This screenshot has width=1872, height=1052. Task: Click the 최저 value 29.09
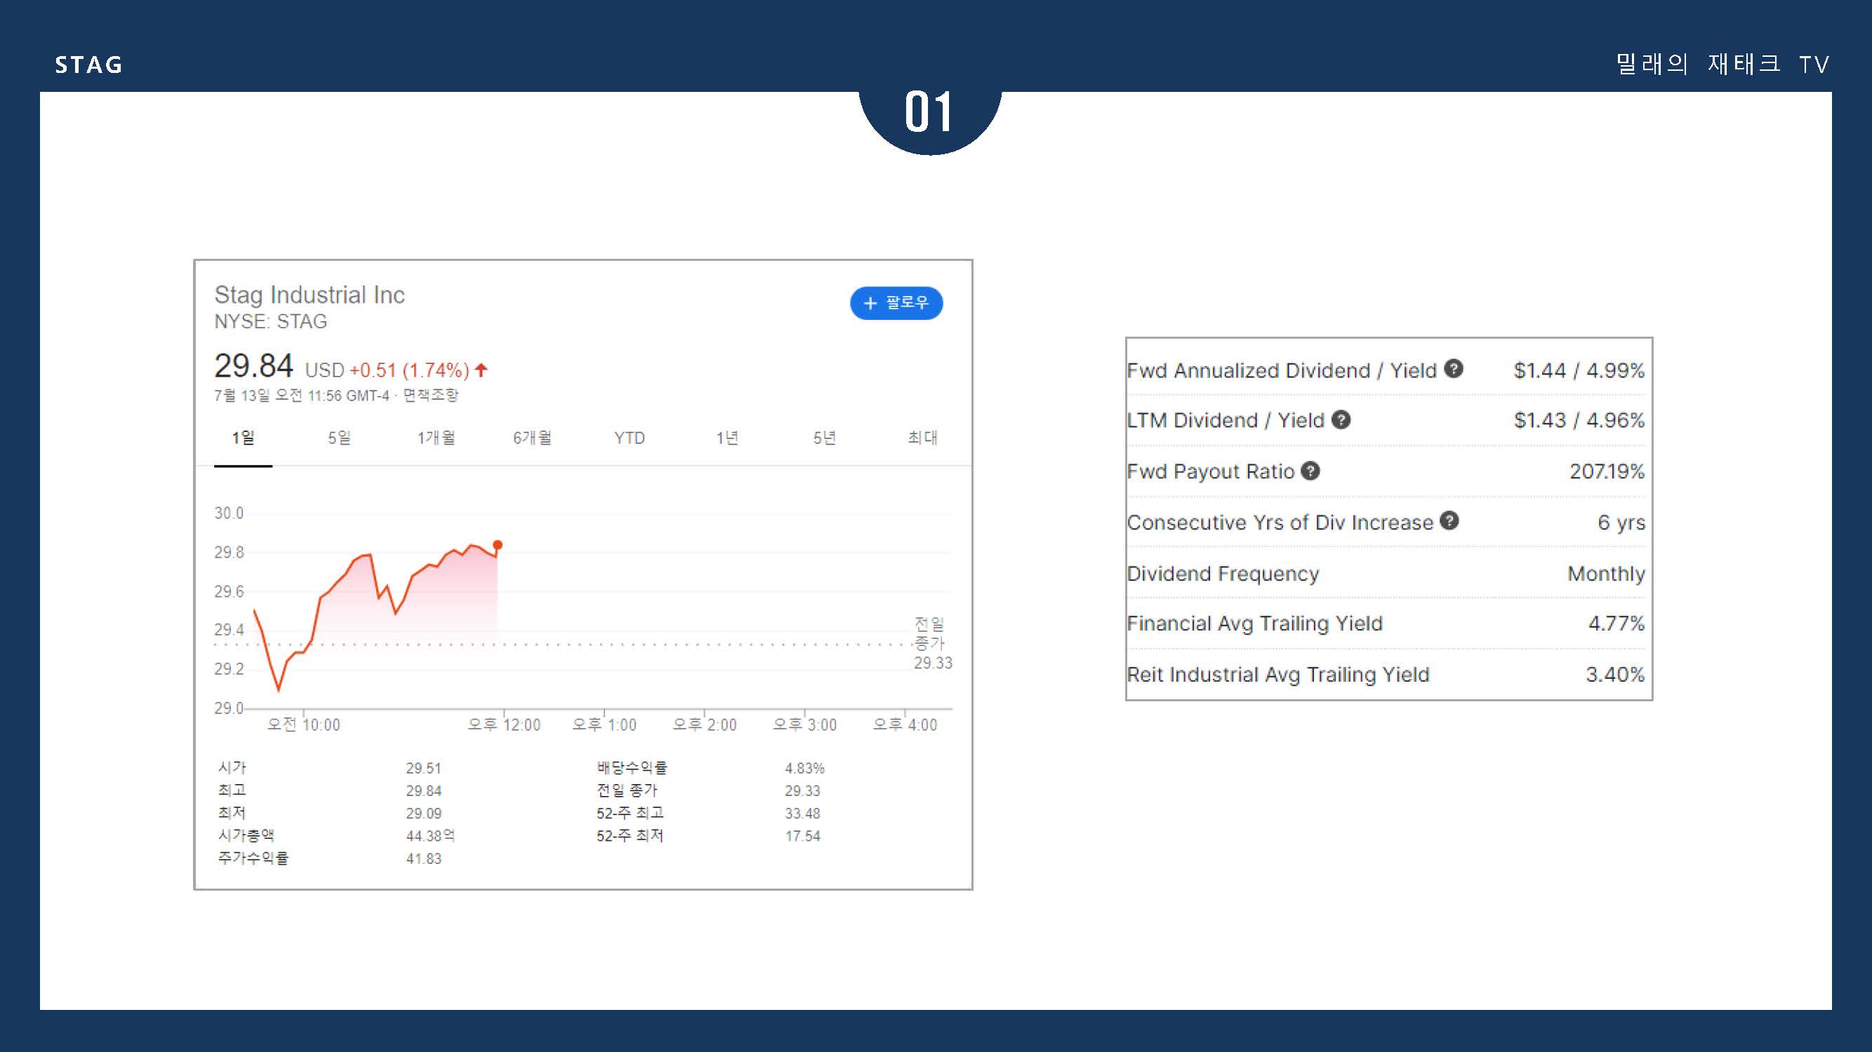coord(424,813)
